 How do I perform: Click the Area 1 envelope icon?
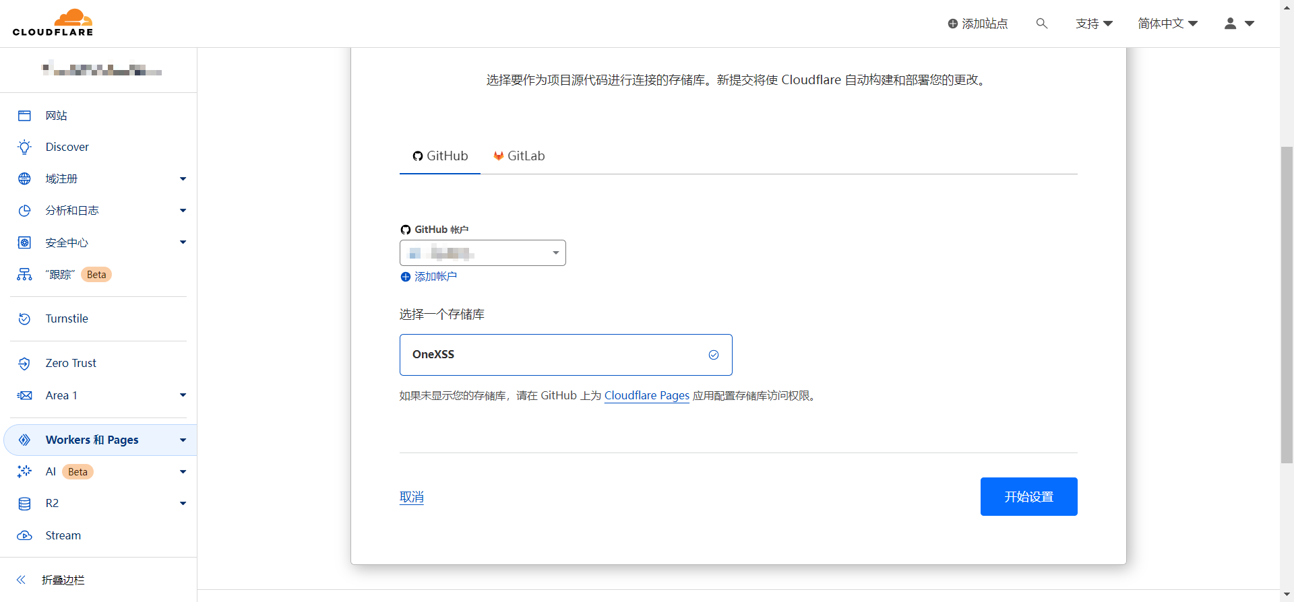24,395
